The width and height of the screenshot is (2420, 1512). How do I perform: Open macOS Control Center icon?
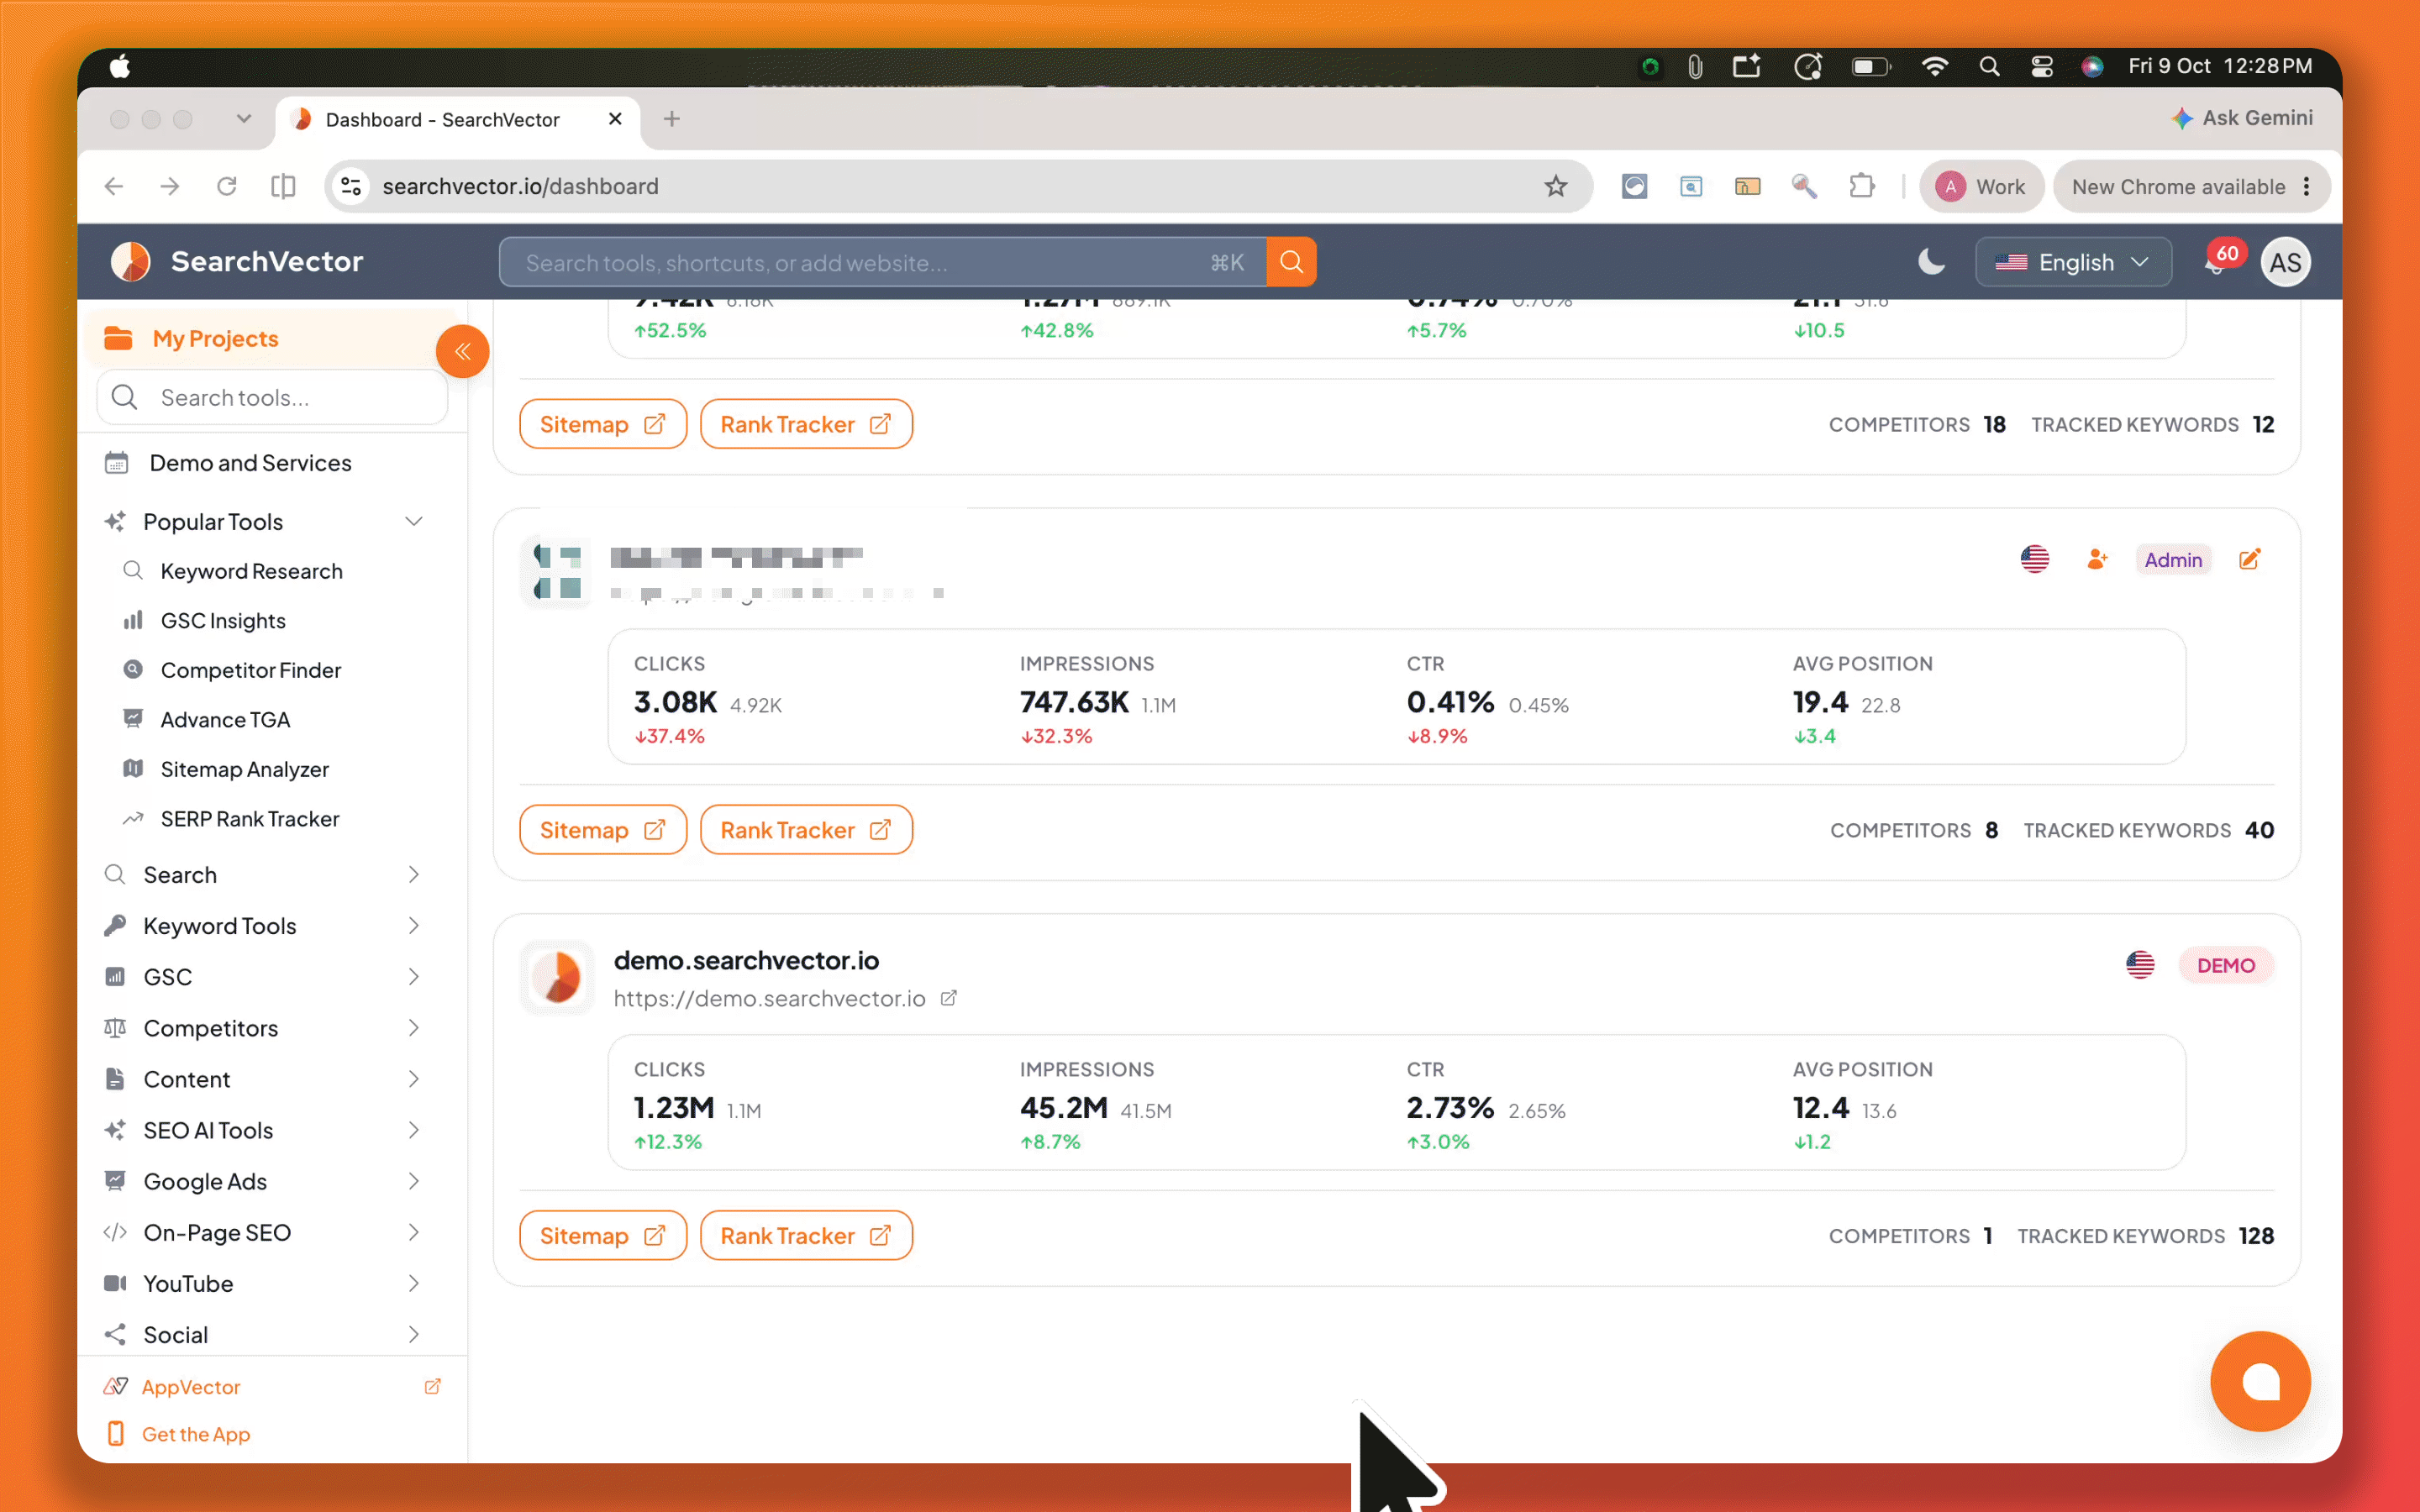[2041, 66]
